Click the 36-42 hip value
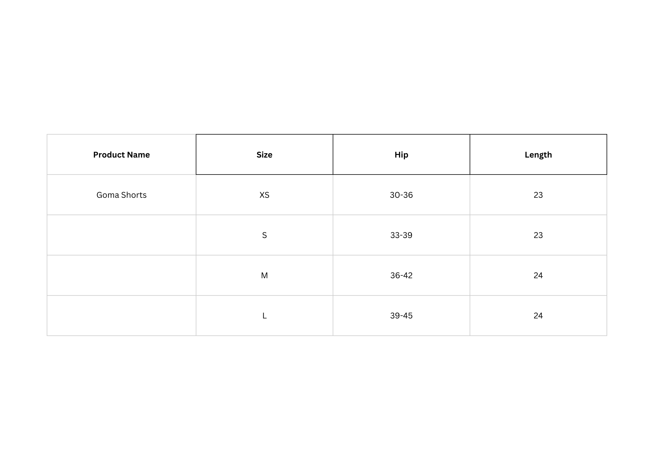This screenshot has width=665, height=470. [401, 275]
